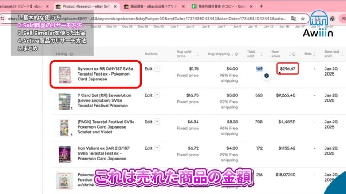The width and height of the screenshot is (346, 194).
Task: Open the Google Sheets 簡易利益計算表 tab
Action: click(x=222, y=6)
